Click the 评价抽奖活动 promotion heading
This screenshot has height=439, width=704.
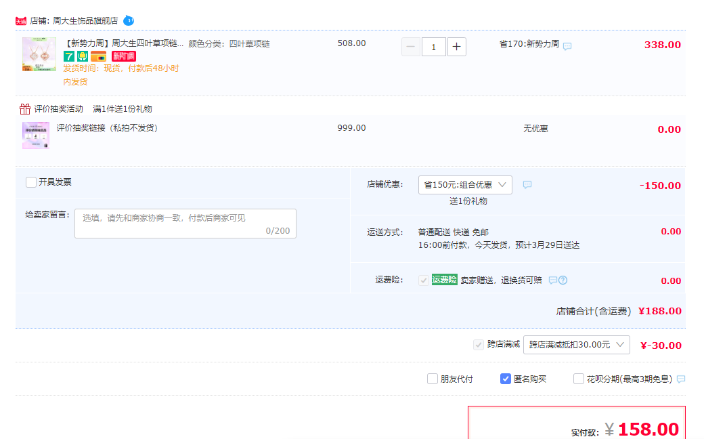tap(59, 109)
